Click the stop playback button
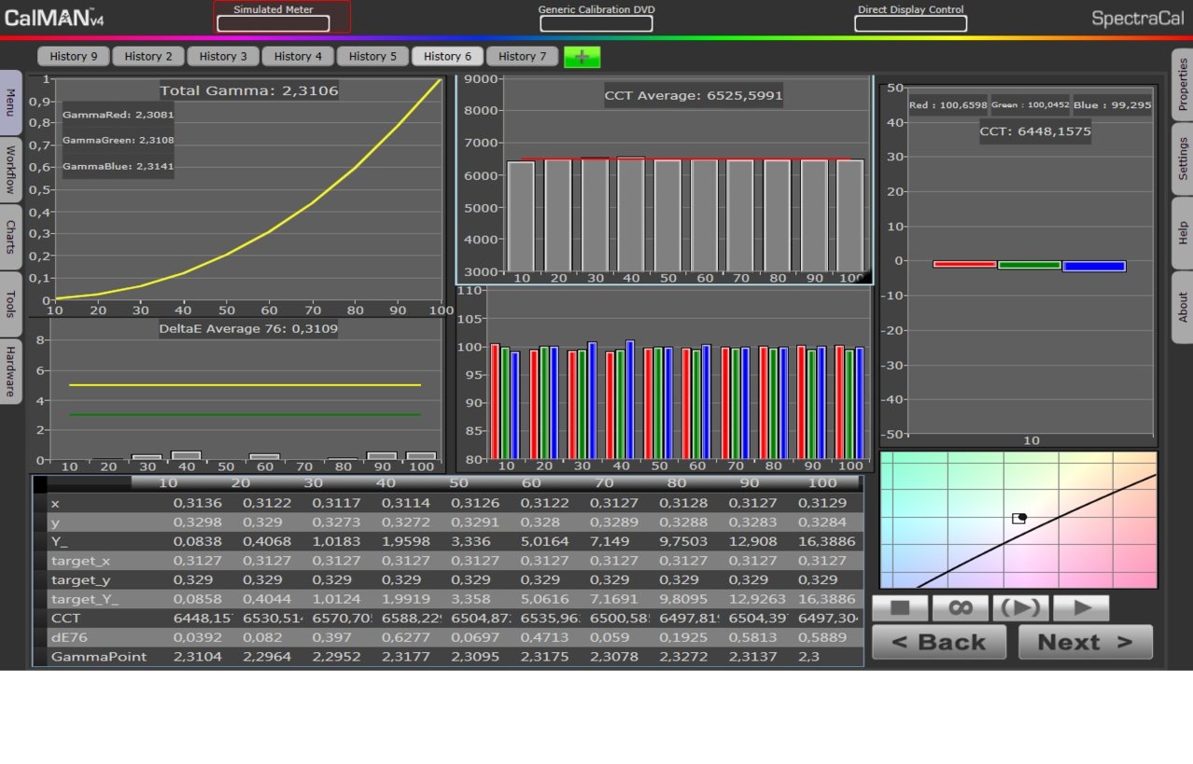1193x764 pixels. tap(900, 608)
